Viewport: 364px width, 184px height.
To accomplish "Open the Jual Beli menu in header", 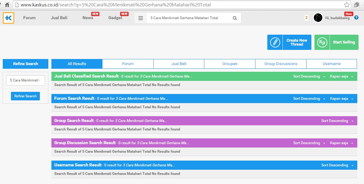I will coord(59,18).
